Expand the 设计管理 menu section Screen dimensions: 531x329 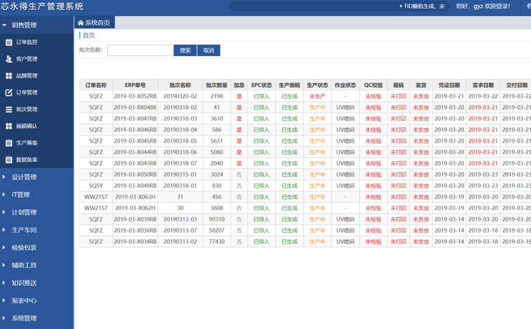pos(24,177)
